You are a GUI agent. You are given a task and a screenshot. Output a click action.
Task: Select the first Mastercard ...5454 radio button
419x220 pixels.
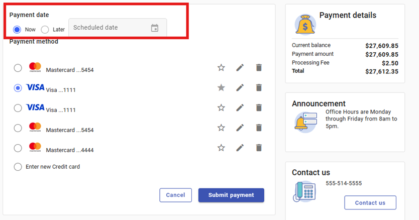click(18, 68)
